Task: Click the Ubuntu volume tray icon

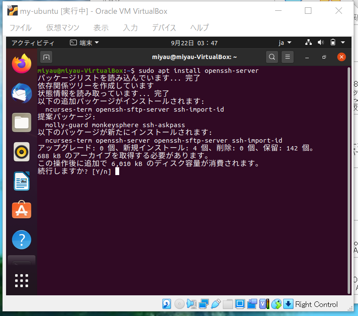Action: (x=321, y=42)
